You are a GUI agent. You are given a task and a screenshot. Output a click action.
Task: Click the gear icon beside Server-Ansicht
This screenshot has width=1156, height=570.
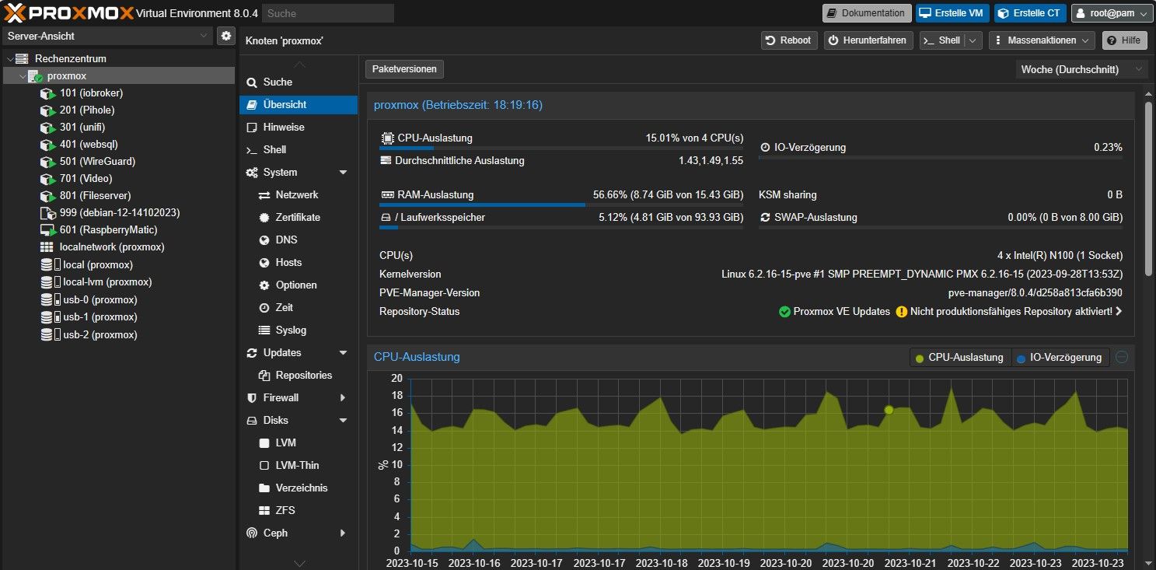pyautogui.click(x=225, y=36)
